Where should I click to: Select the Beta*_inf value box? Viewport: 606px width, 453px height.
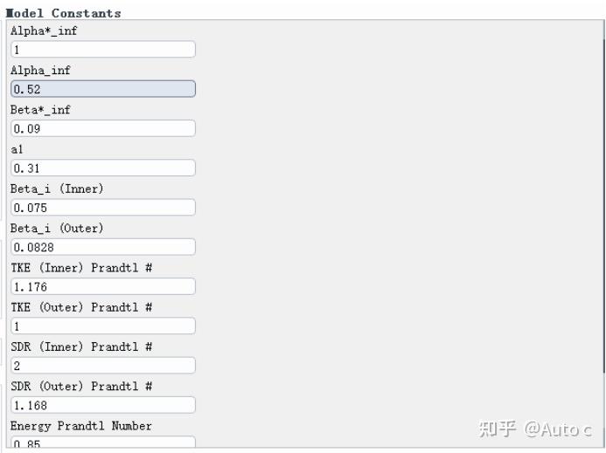(102, 128)
